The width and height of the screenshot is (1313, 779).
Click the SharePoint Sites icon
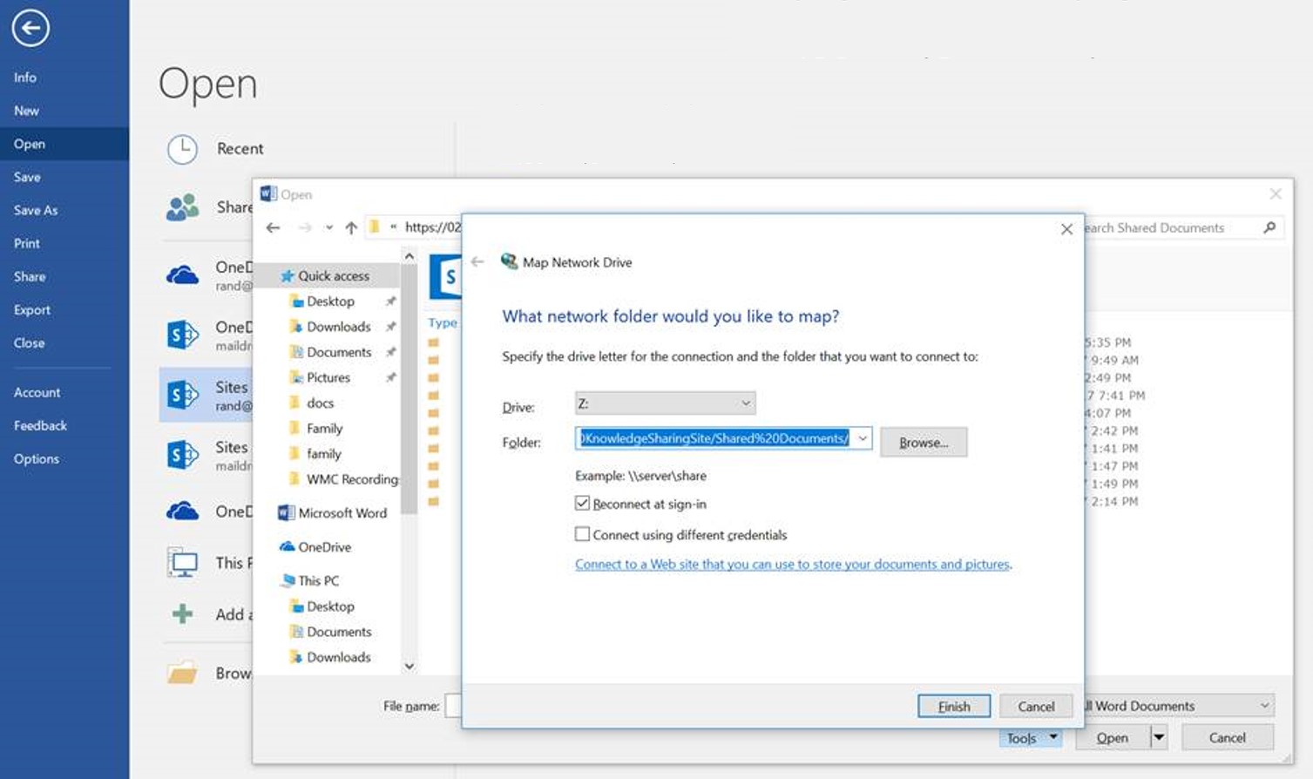pos(181,395)
